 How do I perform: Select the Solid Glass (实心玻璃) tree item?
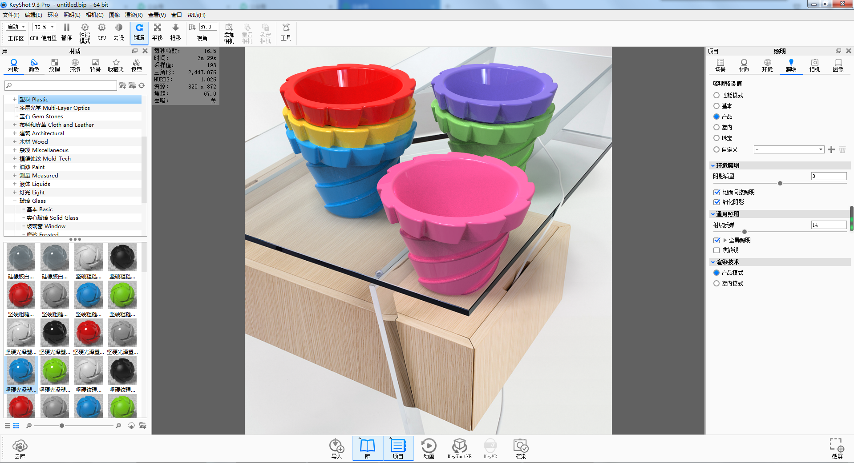point(53,217)
